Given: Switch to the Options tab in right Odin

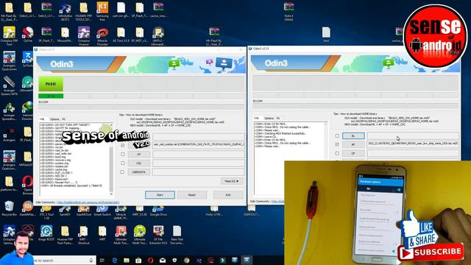Looking at the screenshot, I should 269,118.
